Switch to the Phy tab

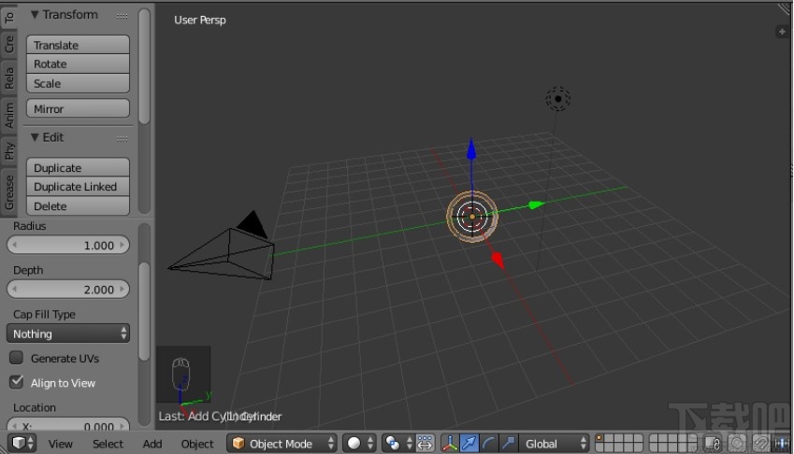click(x=8, y=150)
